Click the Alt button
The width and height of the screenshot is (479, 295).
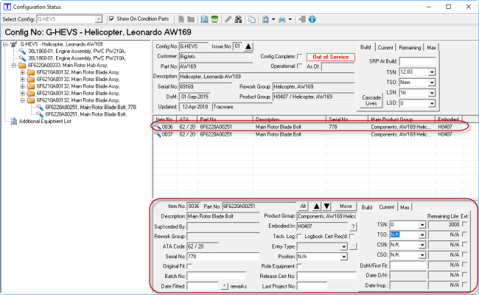(303, 206)
